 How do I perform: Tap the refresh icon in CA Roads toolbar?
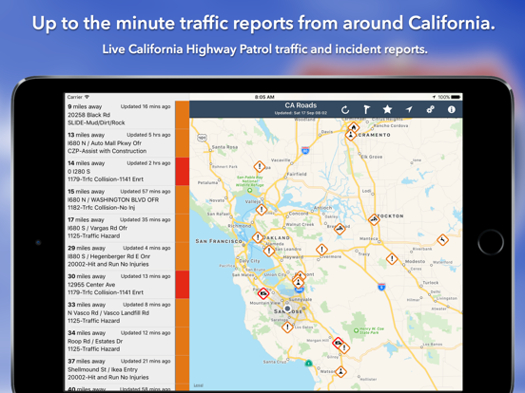click(345, 109)
